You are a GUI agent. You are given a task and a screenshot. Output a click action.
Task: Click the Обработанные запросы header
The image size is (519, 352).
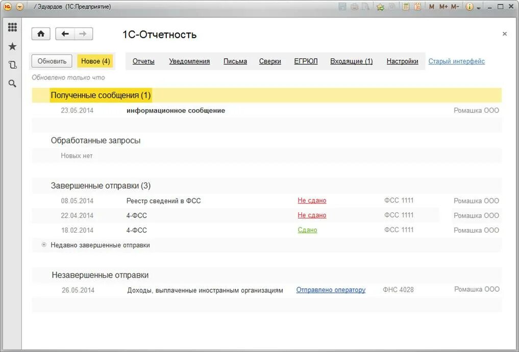pos(95,140)
